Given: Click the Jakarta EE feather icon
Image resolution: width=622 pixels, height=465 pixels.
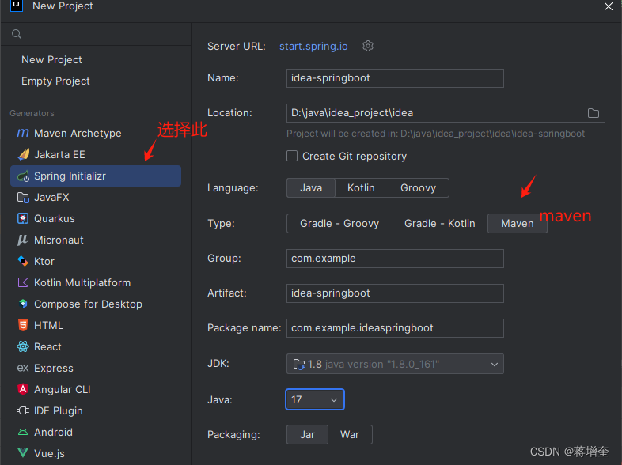Looking at the screenshot, I should [x=24, y=154].
